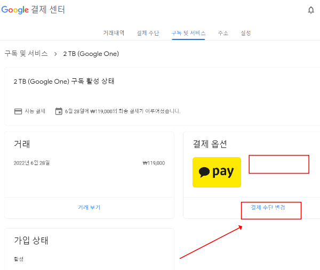The image size is (320, 270).
Task: Open the 거래 보기 link
Action: [x=89, y=208]
